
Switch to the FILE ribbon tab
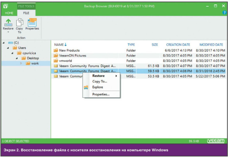tap(26, 13)
